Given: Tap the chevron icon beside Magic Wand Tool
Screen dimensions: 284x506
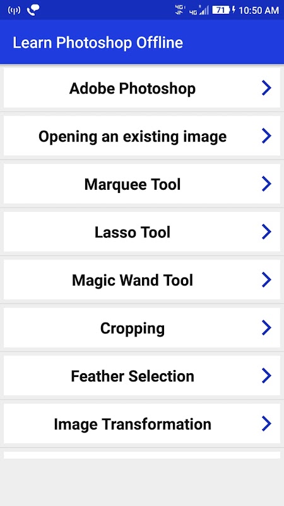Looking at the screenshot, I should pyautogui.click(x=266, y=280).
